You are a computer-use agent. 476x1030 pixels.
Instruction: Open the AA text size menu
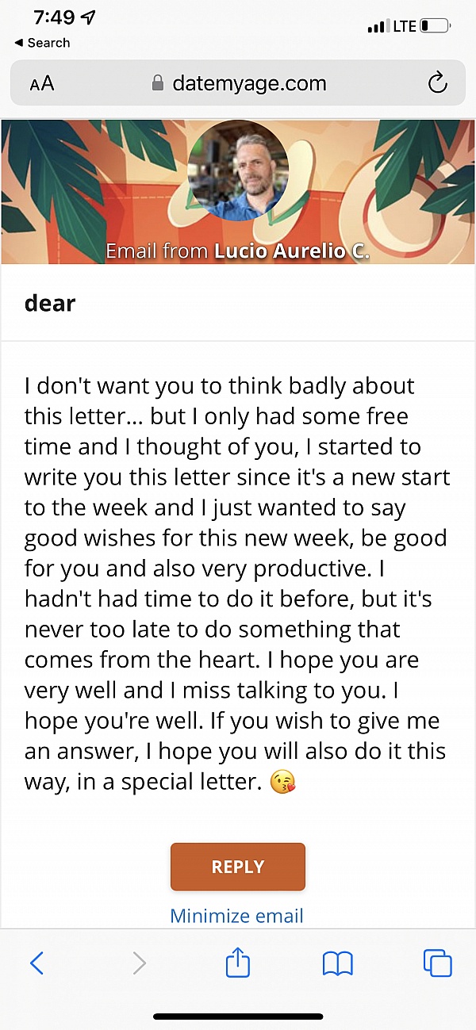(x=42, y=83)
